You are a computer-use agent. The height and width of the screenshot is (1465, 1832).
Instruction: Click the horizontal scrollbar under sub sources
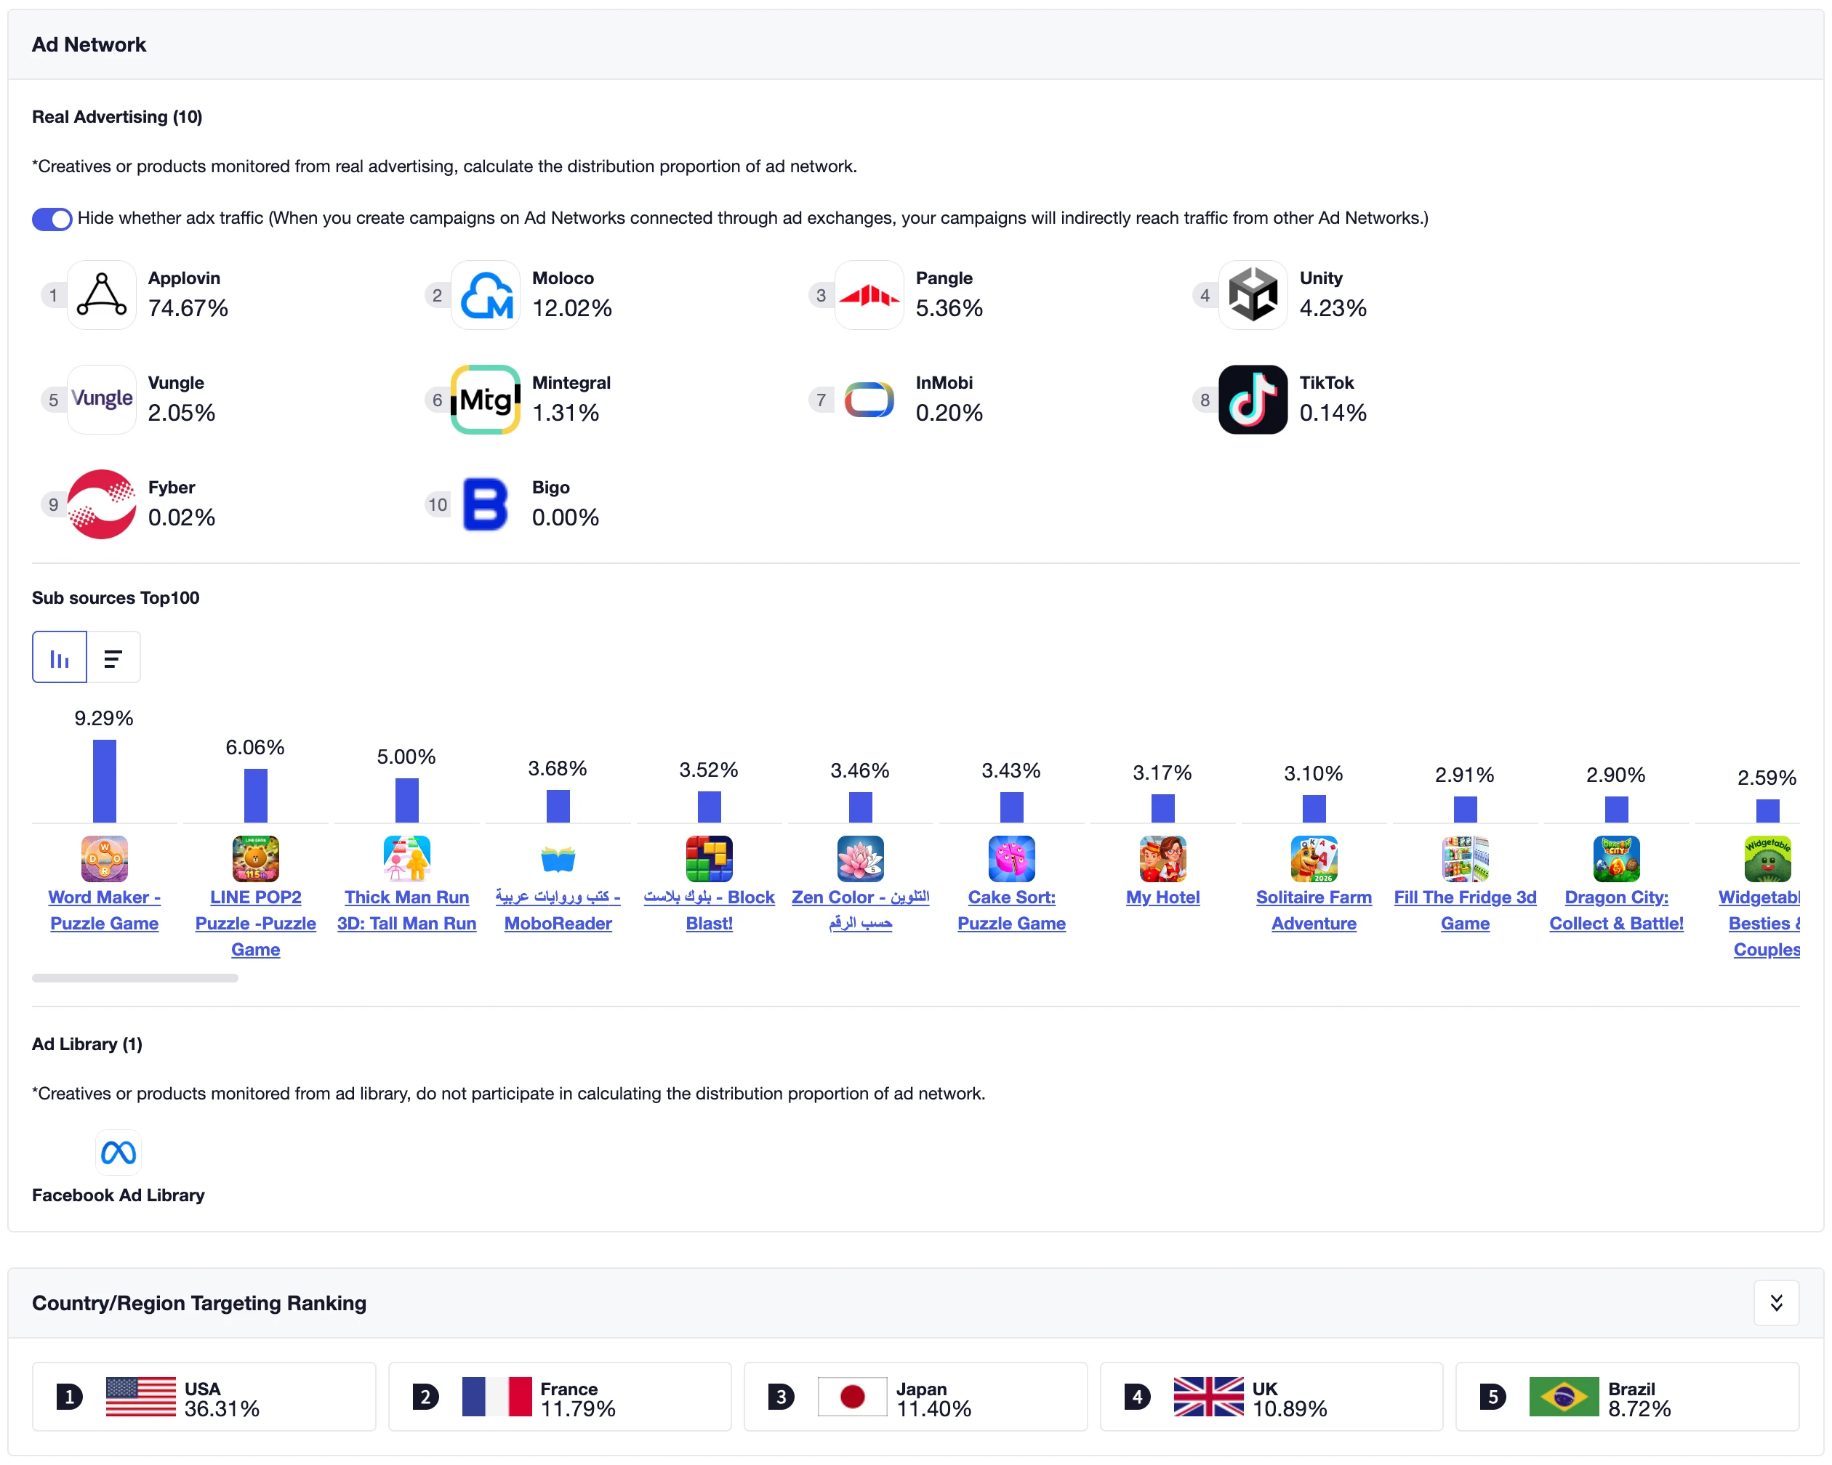(x=135, y=977)
